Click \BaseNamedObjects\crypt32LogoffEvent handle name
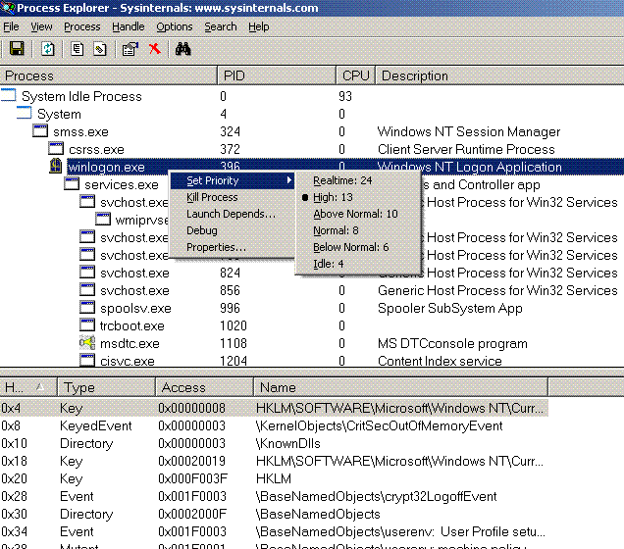 coord(376,496)
